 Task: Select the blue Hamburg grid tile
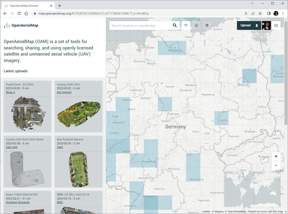pyautogui.click(x=172, y=48)
